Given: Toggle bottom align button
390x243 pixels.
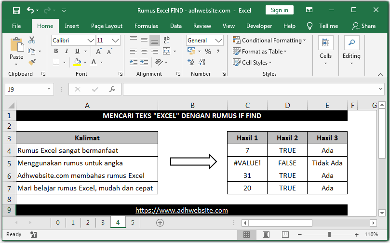Looking at the screenshot, I should (155, 40).
